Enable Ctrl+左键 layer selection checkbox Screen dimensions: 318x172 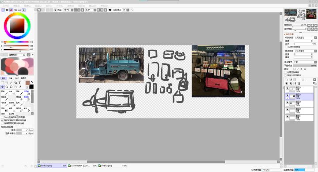[2, 117]
